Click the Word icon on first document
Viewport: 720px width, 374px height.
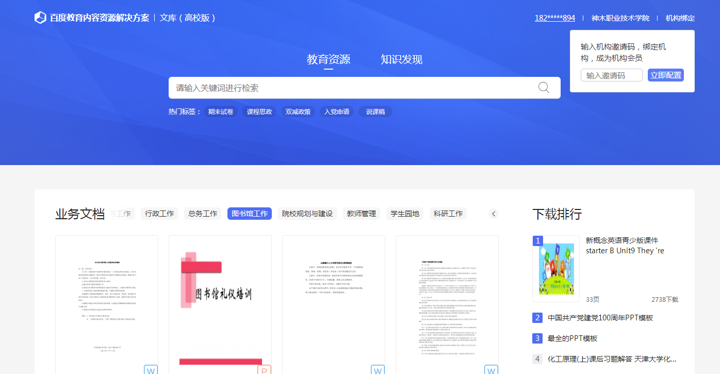click(151, 370)
